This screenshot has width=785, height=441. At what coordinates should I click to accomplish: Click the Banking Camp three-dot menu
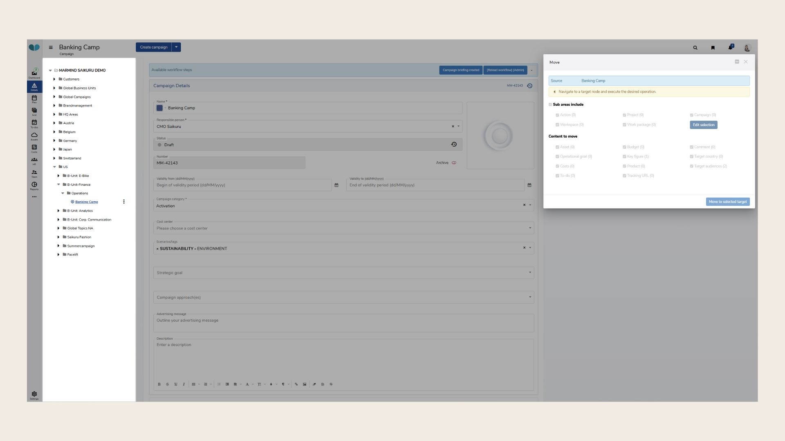pos(124,202)
